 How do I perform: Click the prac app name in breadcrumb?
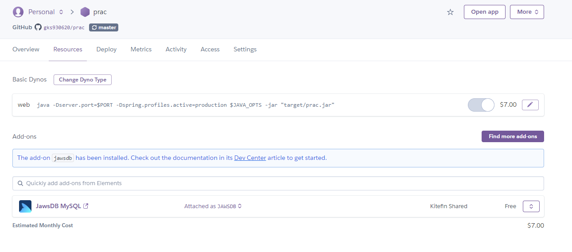(100, 12)
